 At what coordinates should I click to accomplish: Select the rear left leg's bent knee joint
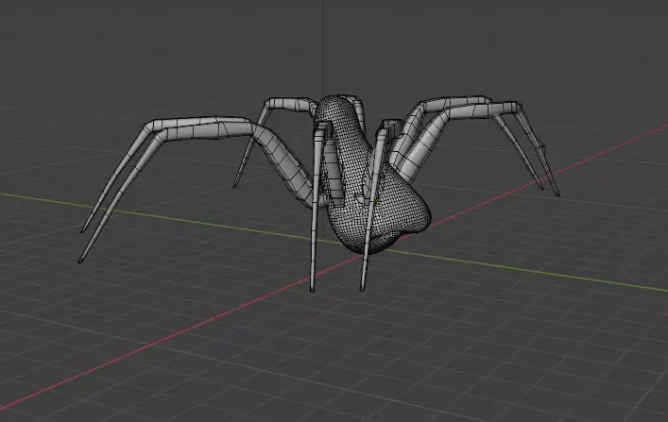tap(269, 104)
